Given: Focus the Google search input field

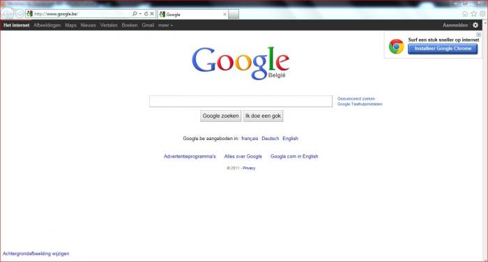Looking at the screenshot, I should (241, 101).
